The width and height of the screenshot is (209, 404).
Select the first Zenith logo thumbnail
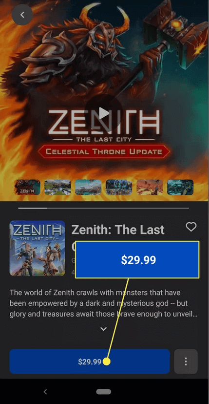(x=27, y=187)
